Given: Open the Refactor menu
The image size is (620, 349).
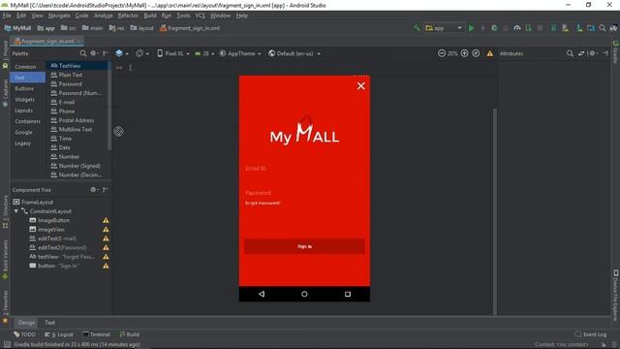Looking at the screenshot, I should point(128,16).
